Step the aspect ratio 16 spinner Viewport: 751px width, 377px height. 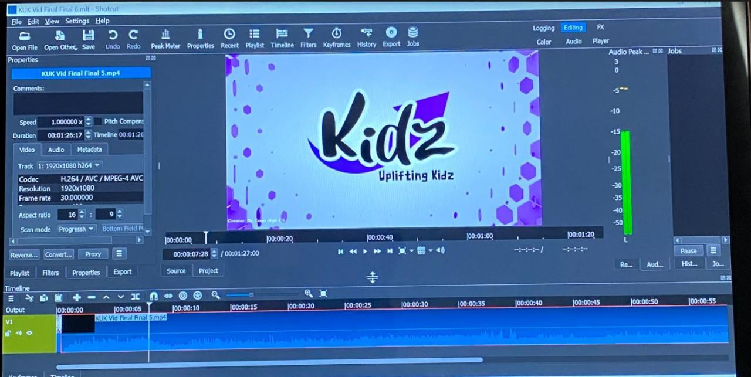pyautogui.click(x=82, y=215)
